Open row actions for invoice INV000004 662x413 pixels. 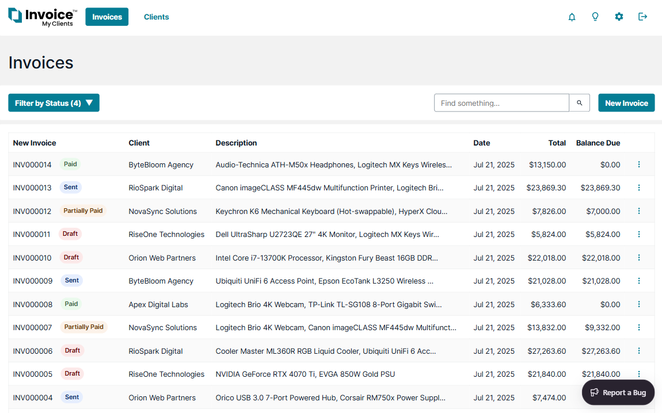[639, 397]
